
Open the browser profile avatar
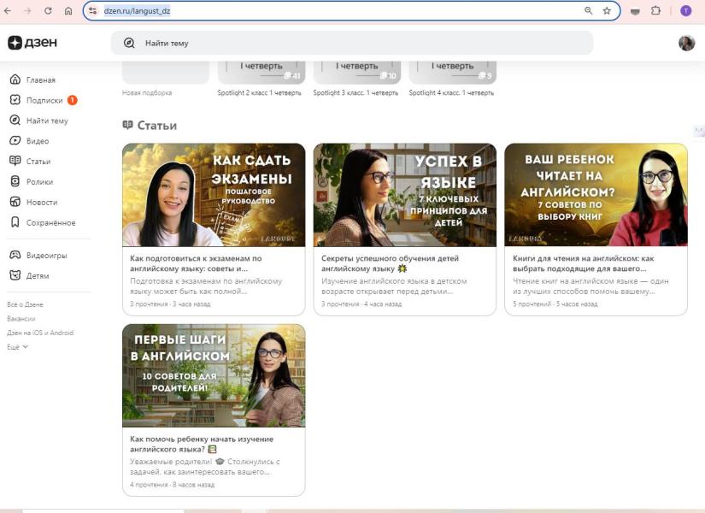pos(685,11)
